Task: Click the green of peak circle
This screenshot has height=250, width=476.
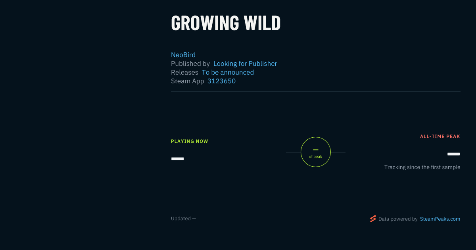Action: (x=316, y=152)
